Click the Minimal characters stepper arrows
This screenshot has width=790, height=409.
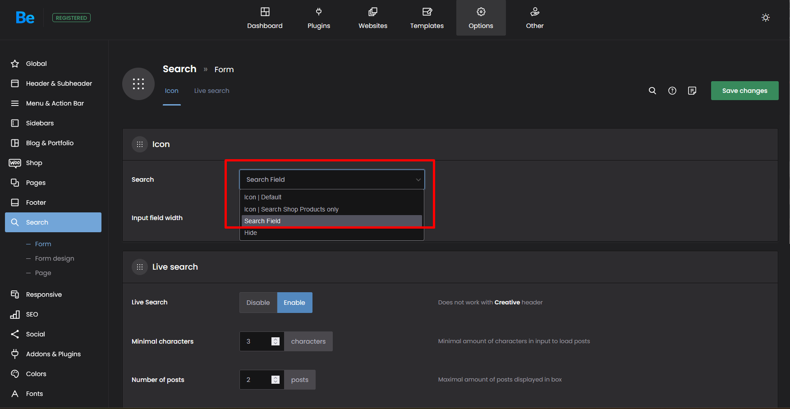(276, 341)
